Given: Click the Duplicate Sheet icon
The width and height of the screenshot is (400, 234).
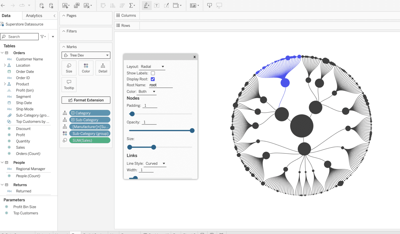Looking at the screenshot, I should pyautogui.click(x=76, y=5).
